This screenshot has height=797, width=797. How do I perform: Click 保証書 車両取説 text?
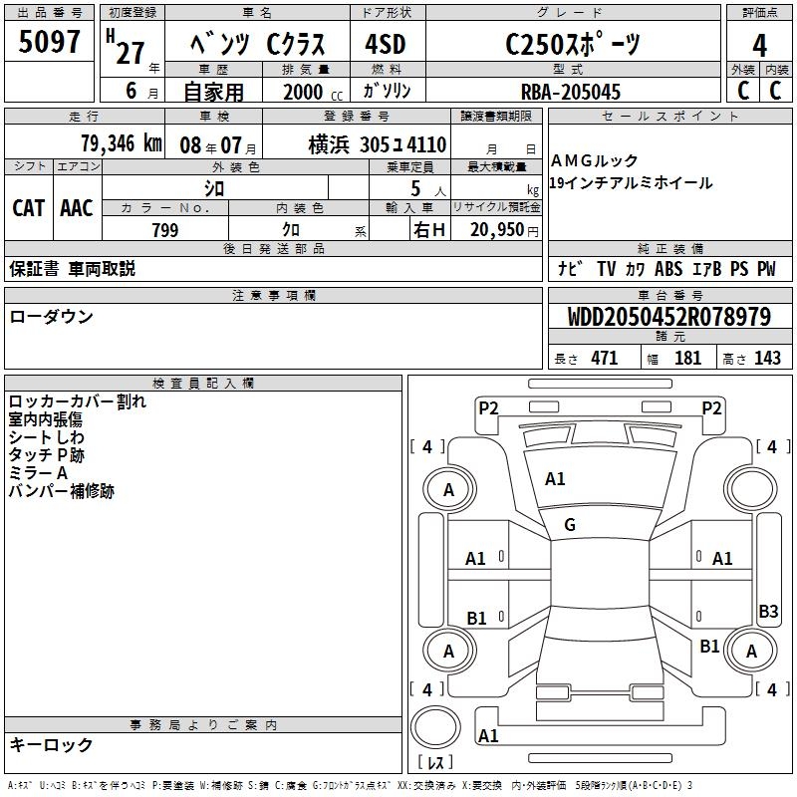coord(72,268)
